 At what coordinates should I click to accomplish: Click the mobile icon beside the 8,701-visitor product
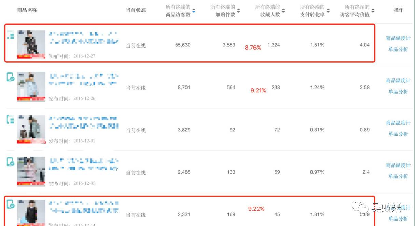coord(11,77)
